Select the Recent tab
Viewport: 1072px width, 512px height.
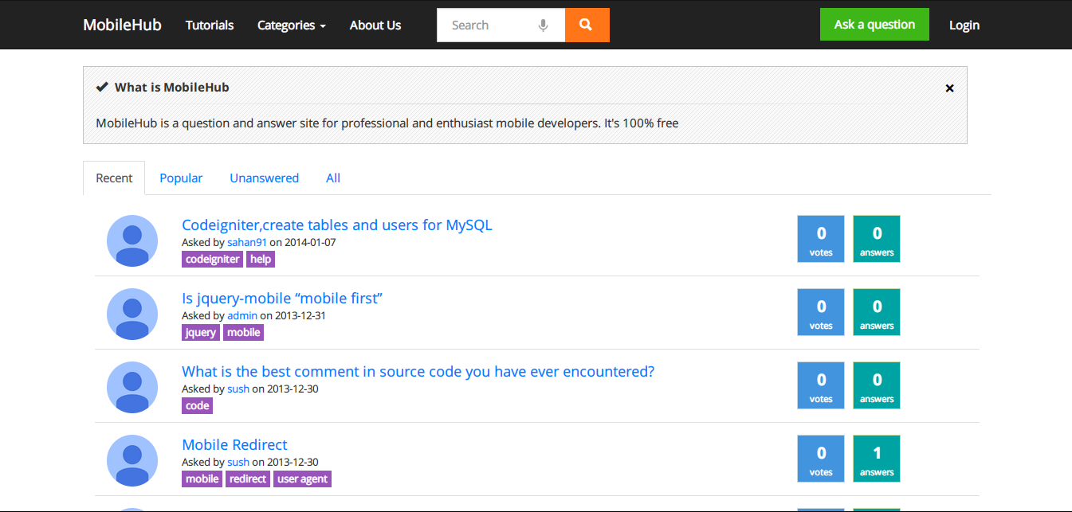pyautogui.click(x=114, y=178)
